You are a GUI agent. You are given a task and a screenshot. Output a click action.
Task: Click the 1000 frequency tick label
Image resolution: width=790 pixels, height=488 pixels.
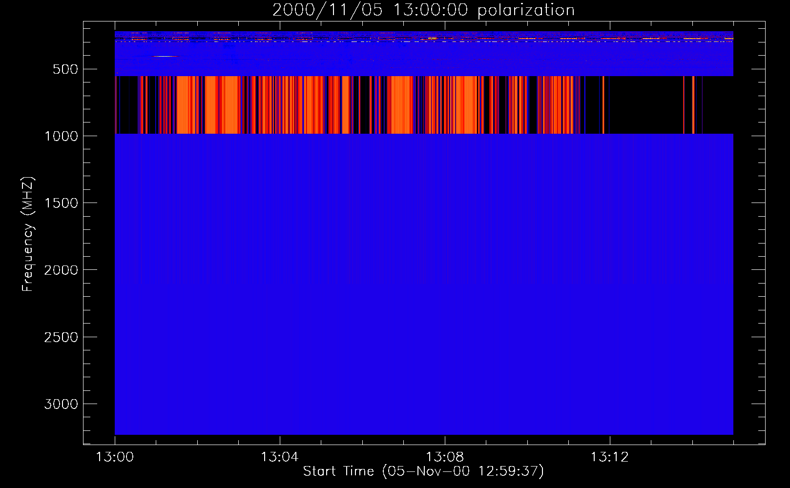point(61,136)
